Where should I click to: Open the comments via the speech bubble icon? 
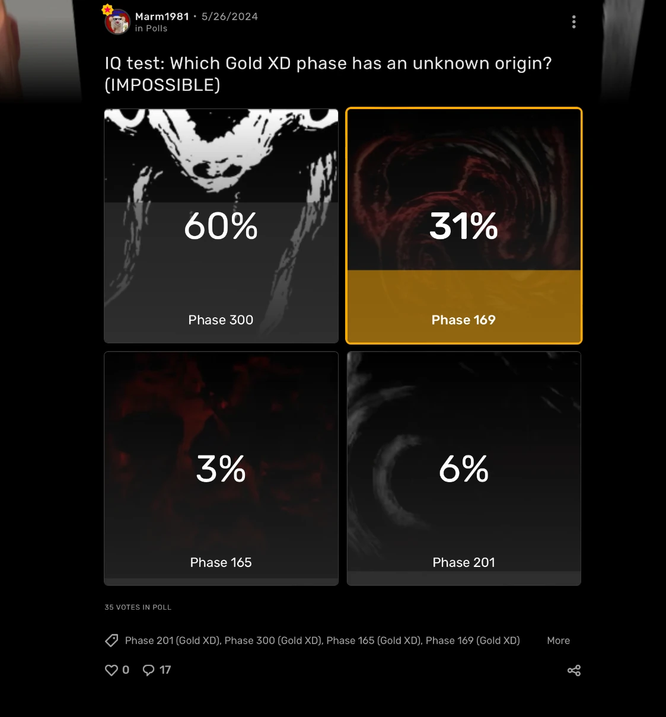tap(148, 670)
